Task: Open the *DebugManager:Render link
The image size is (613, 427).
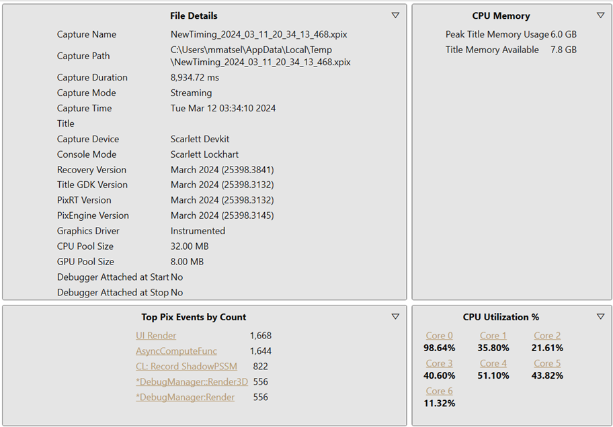Action: 186,397
